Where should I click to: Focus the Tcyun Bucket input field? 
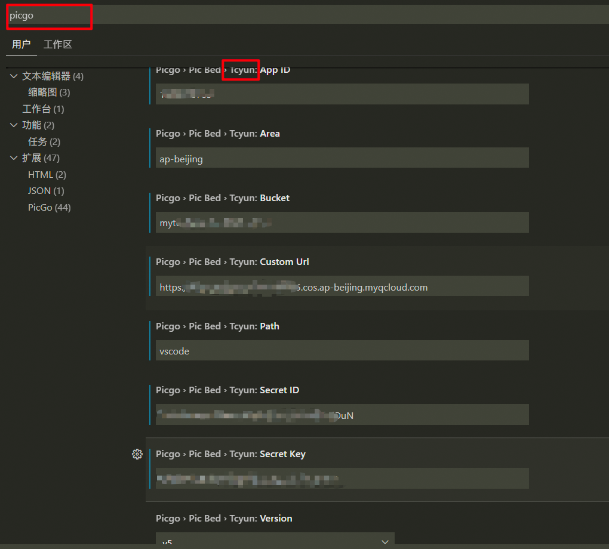coord(342,222)
